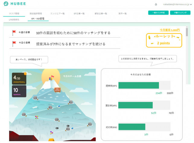Select the 案件一覧 tab

122,13
